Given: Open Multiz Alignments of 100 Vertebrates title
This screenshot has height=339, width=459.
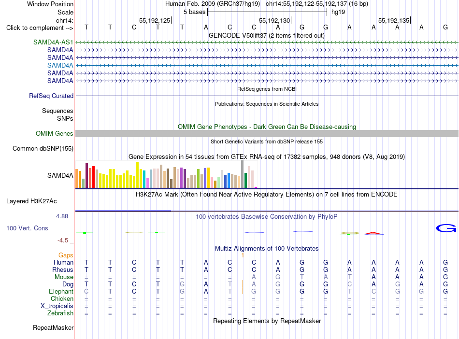Looking at the screenshot, I should click(267, 248).
